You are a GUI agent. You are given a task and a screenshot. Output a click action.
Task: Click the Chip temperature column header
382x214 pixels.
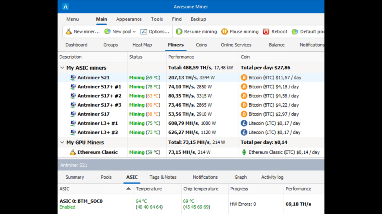205,188
